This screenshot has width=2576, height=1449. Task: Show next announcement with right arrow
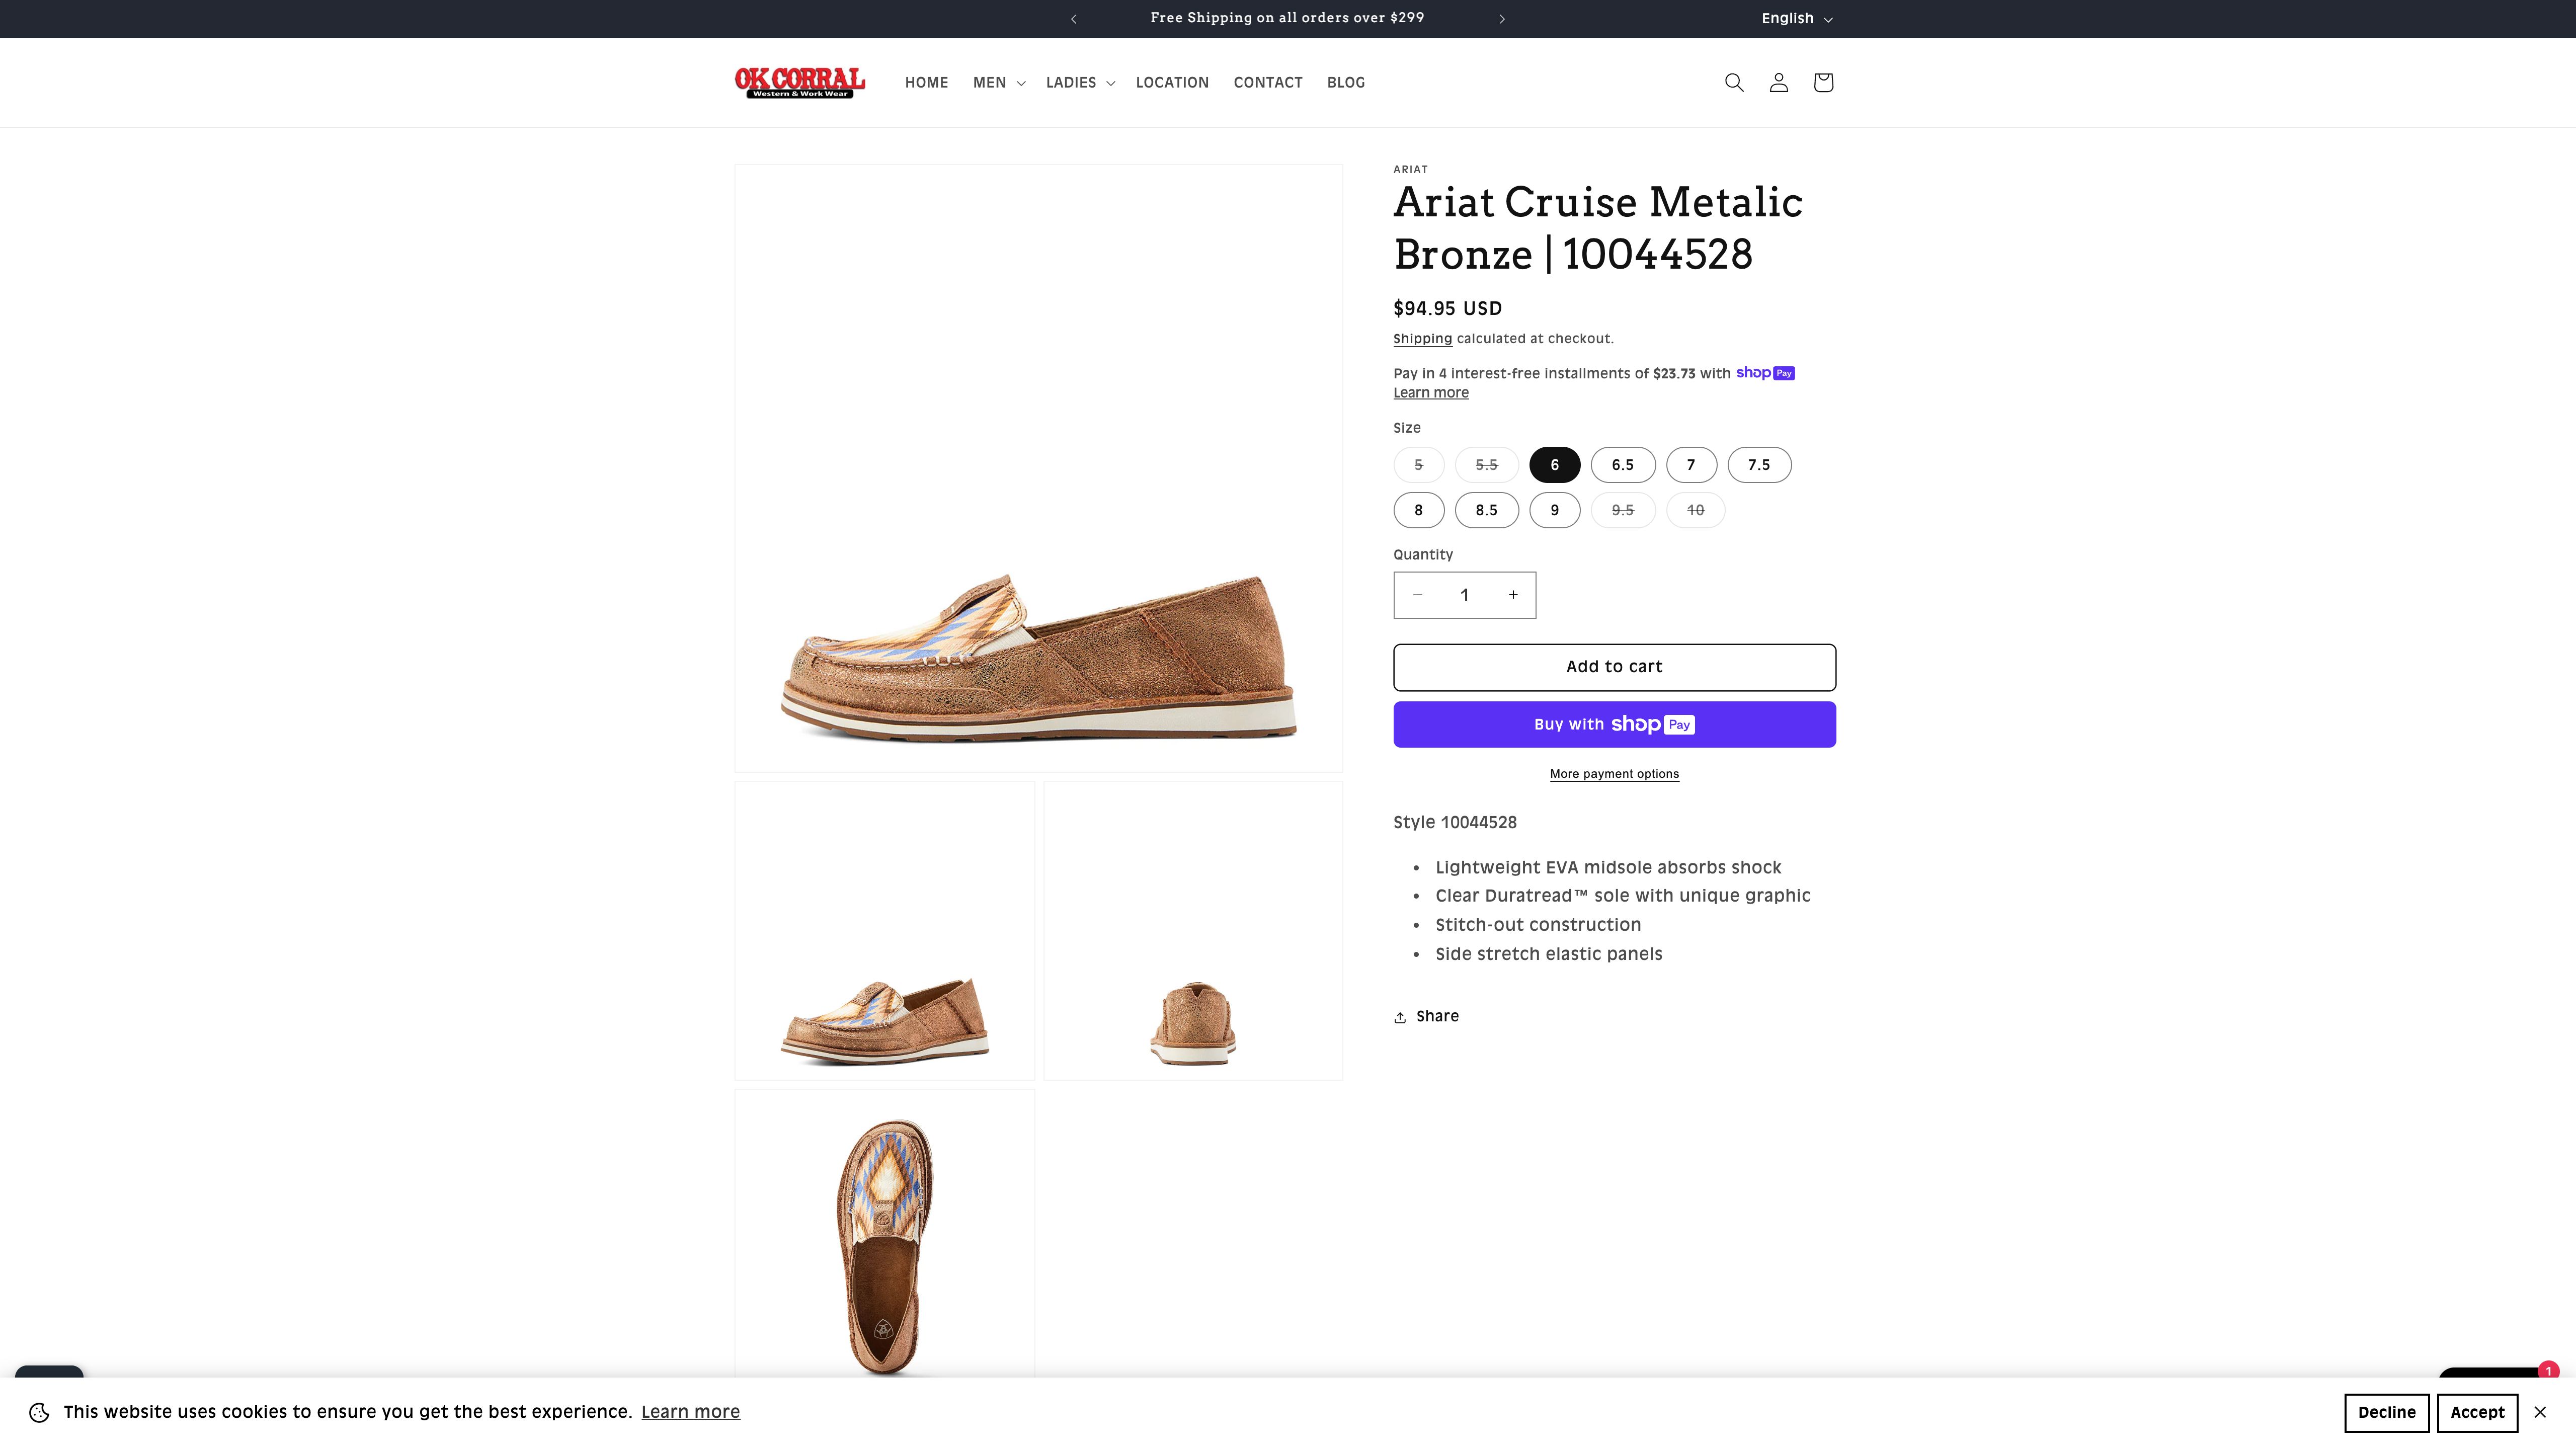pos(1501,19)
